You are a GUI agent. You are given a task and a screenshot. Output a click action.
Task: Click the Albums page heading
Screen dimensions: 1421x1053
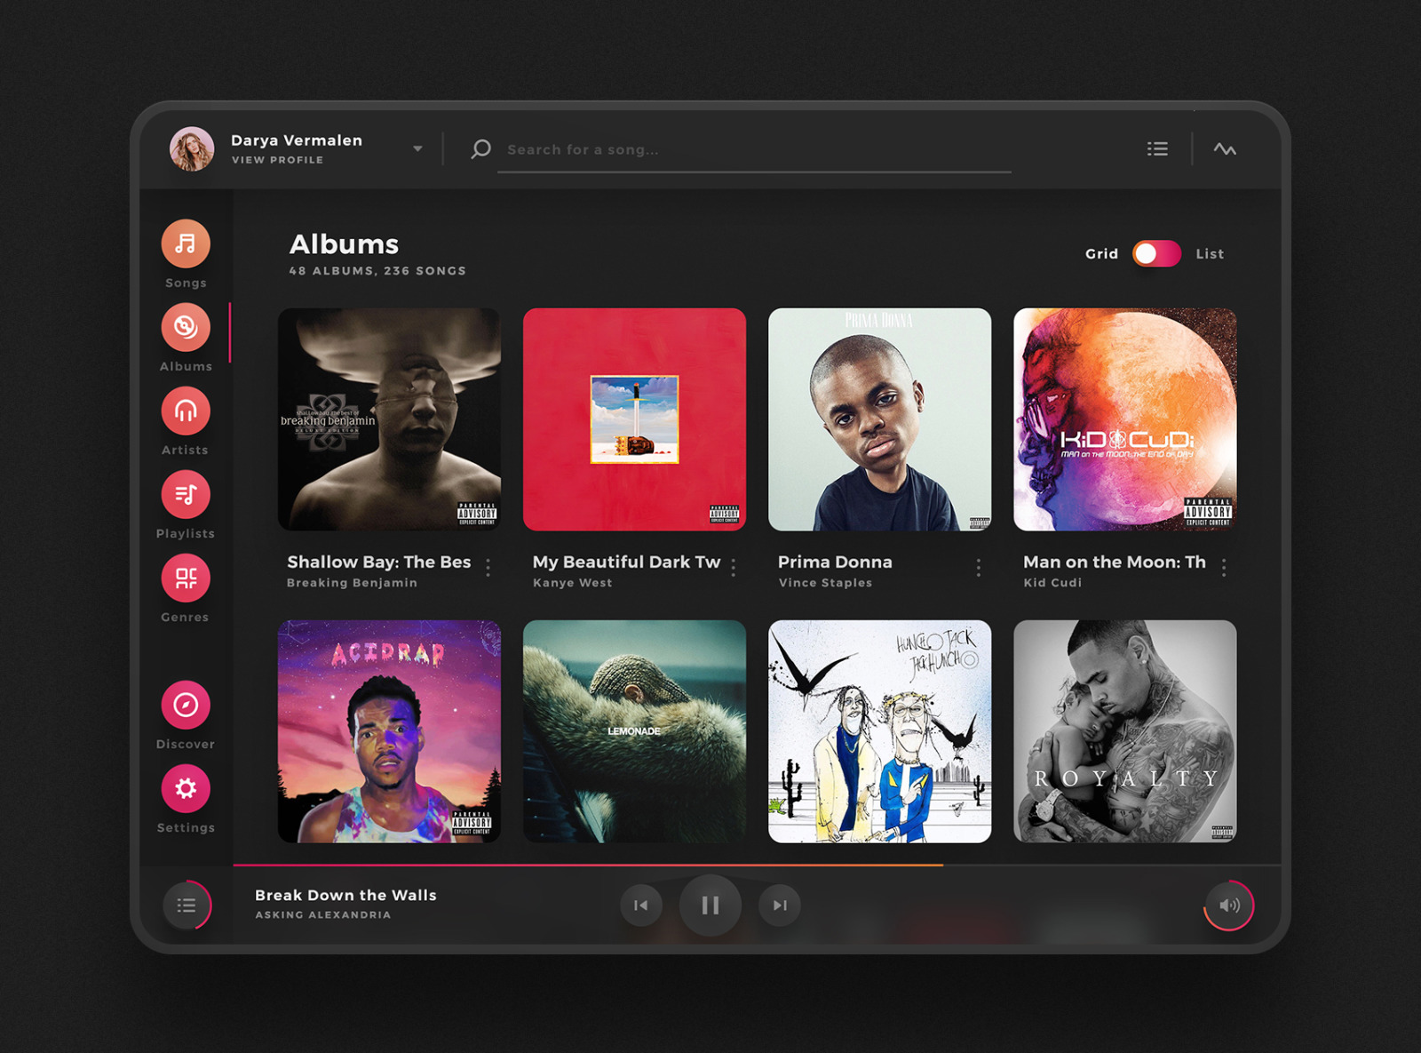344,244
